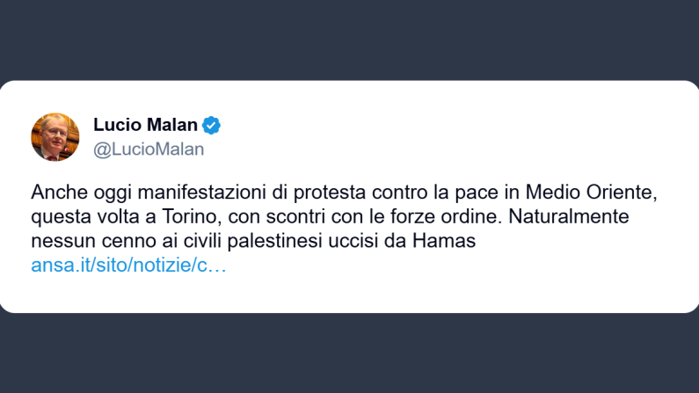Click the @LucioMalan handle
Screen dimensions: 699x393
coord(149,149)
